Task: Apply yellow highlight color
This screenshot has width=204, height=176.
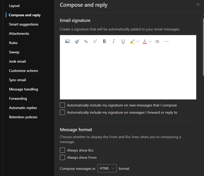Action: click(132, 41)
